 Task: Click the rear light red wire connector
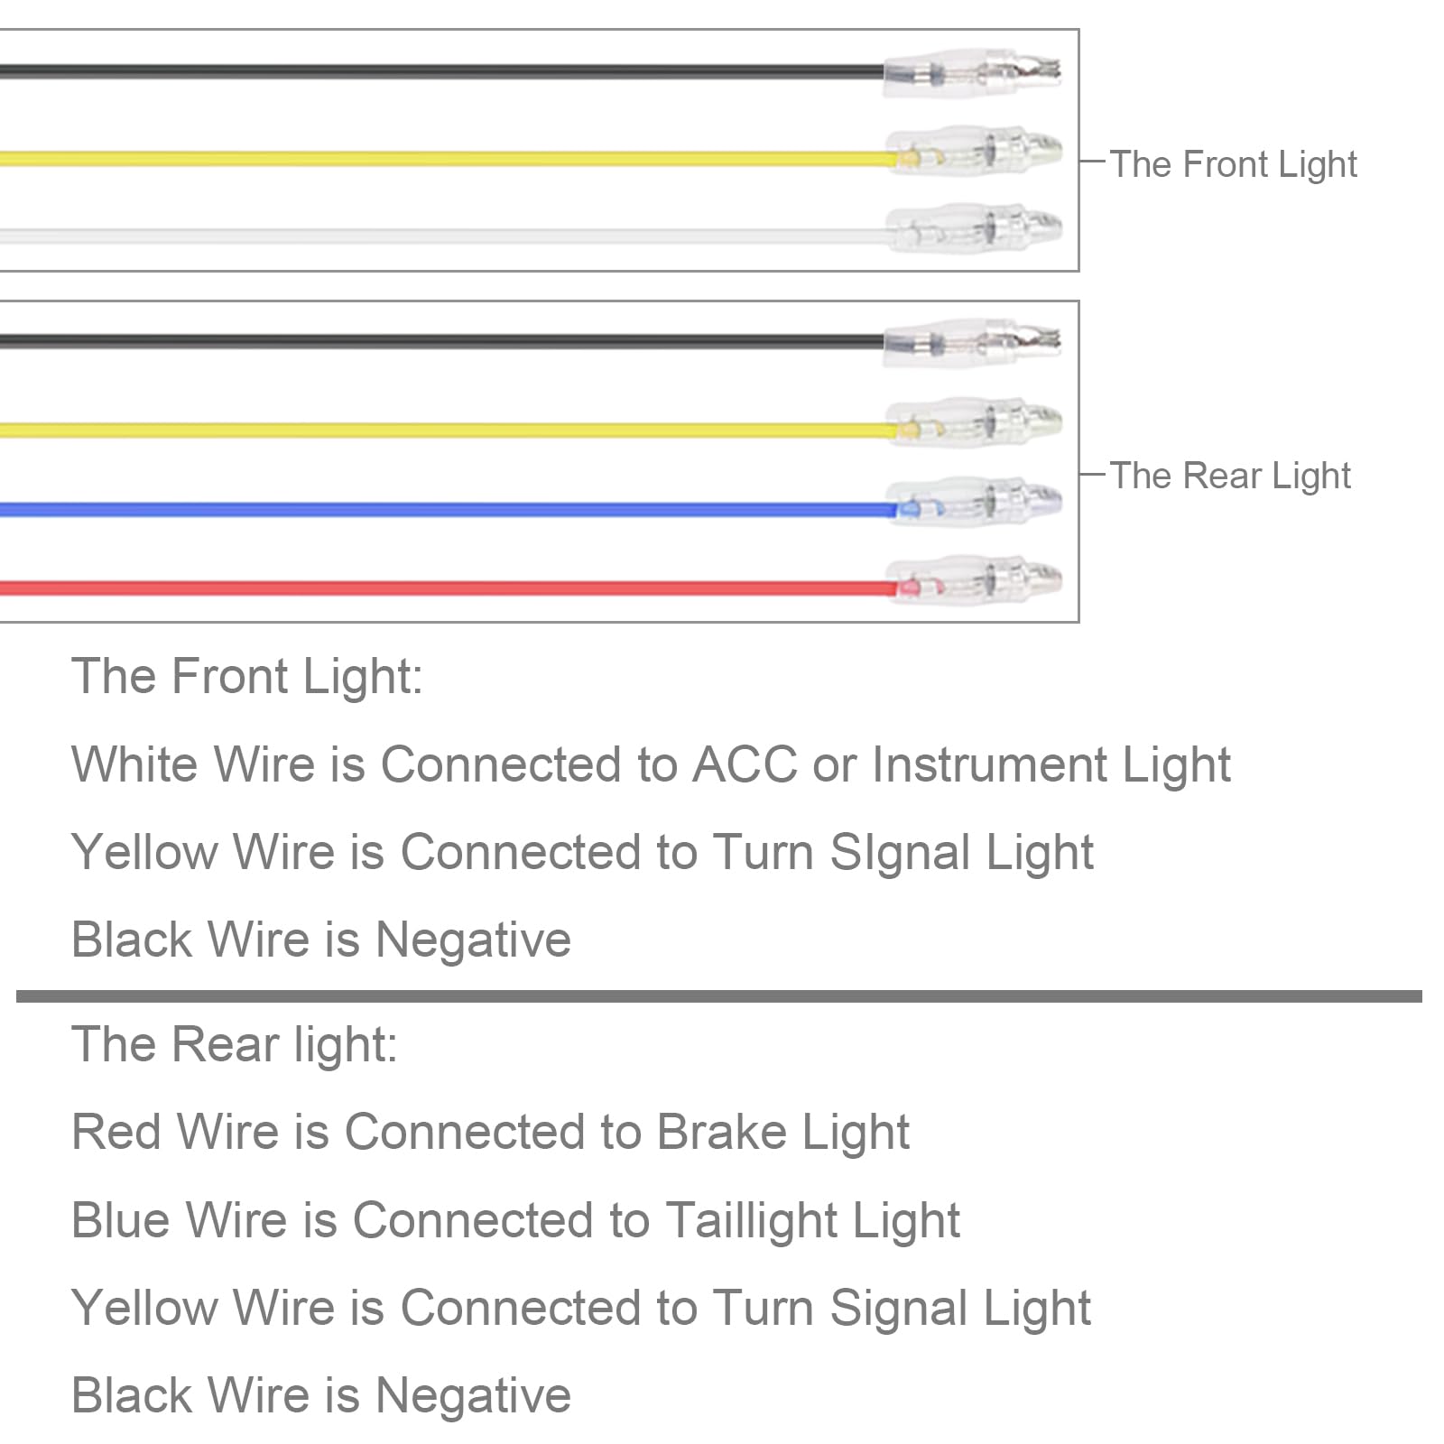click(x=973, y=579)
